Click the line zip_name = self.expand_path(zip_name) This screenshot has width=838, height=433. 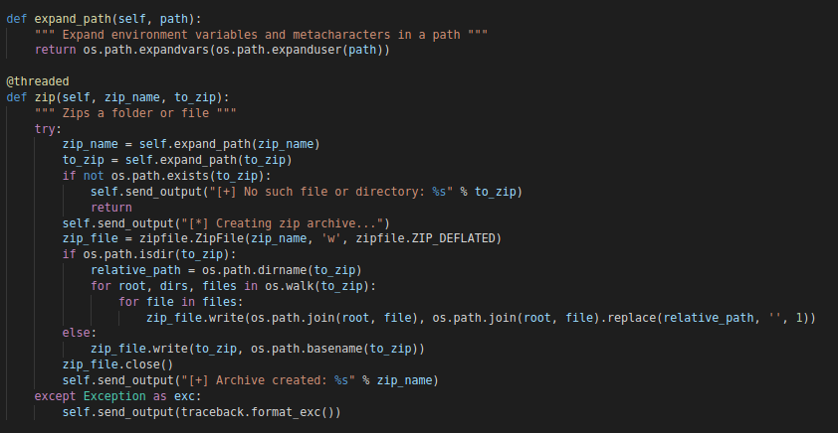[x=191, y=145]
